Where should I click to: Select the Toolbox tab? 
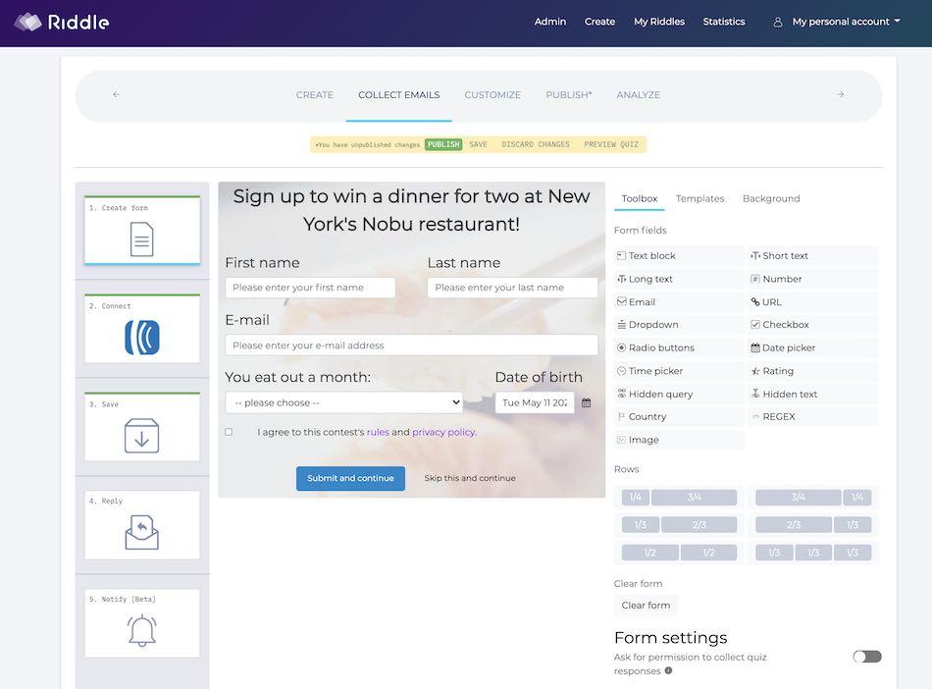640,198
